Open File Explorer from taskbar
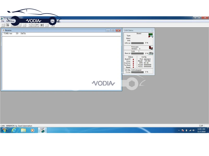This screenshot has width=209, height=156. pos(23,130)
